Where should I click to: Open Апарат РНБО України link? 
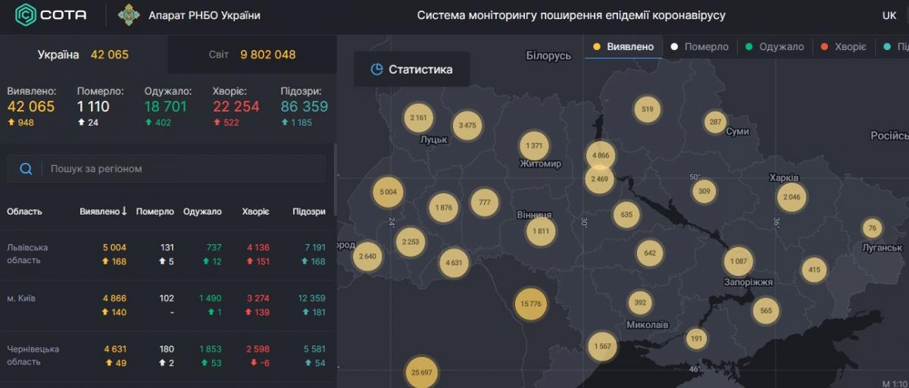click(x=205, y=15)
